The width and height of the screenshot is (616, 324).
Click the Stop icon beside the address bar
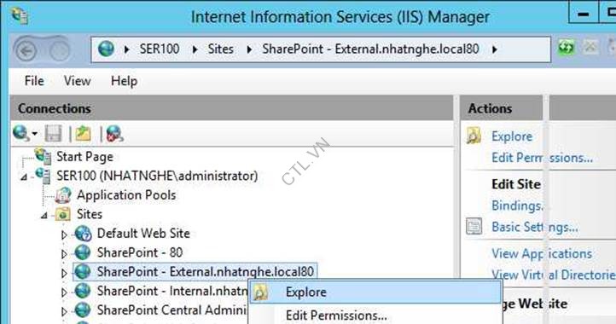[x=590, y=48]
